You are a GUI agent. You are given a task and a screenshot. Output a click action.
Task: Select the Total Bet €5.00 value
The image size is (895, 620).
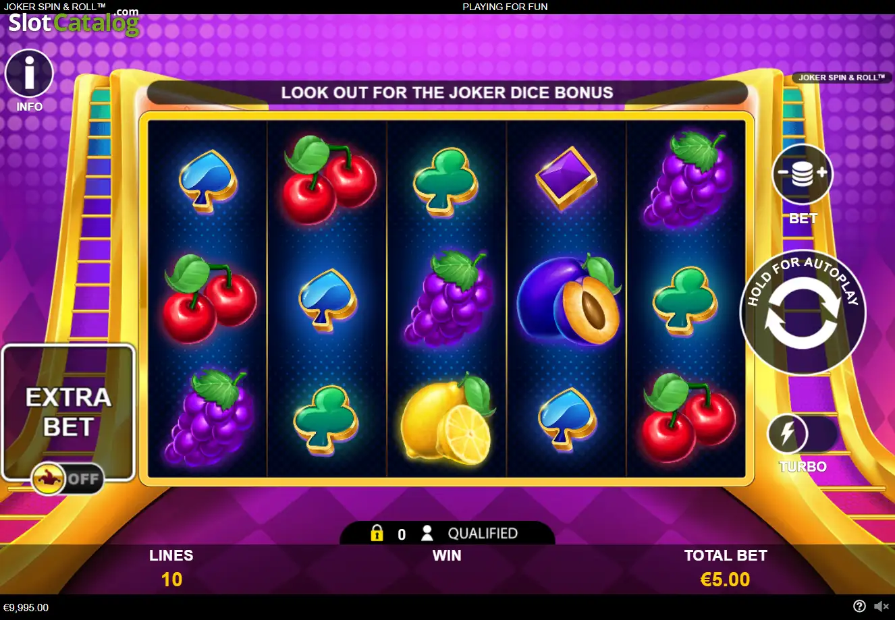tap(726, 580)
